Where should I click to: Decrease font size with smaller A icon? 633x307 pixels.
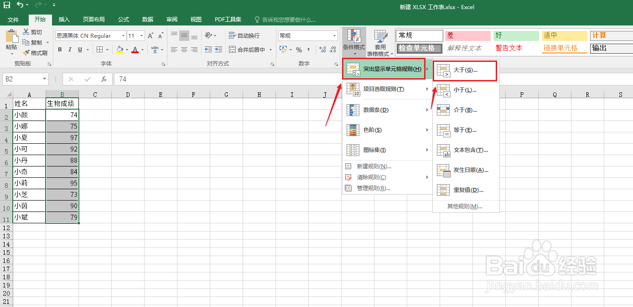[161, 35]
